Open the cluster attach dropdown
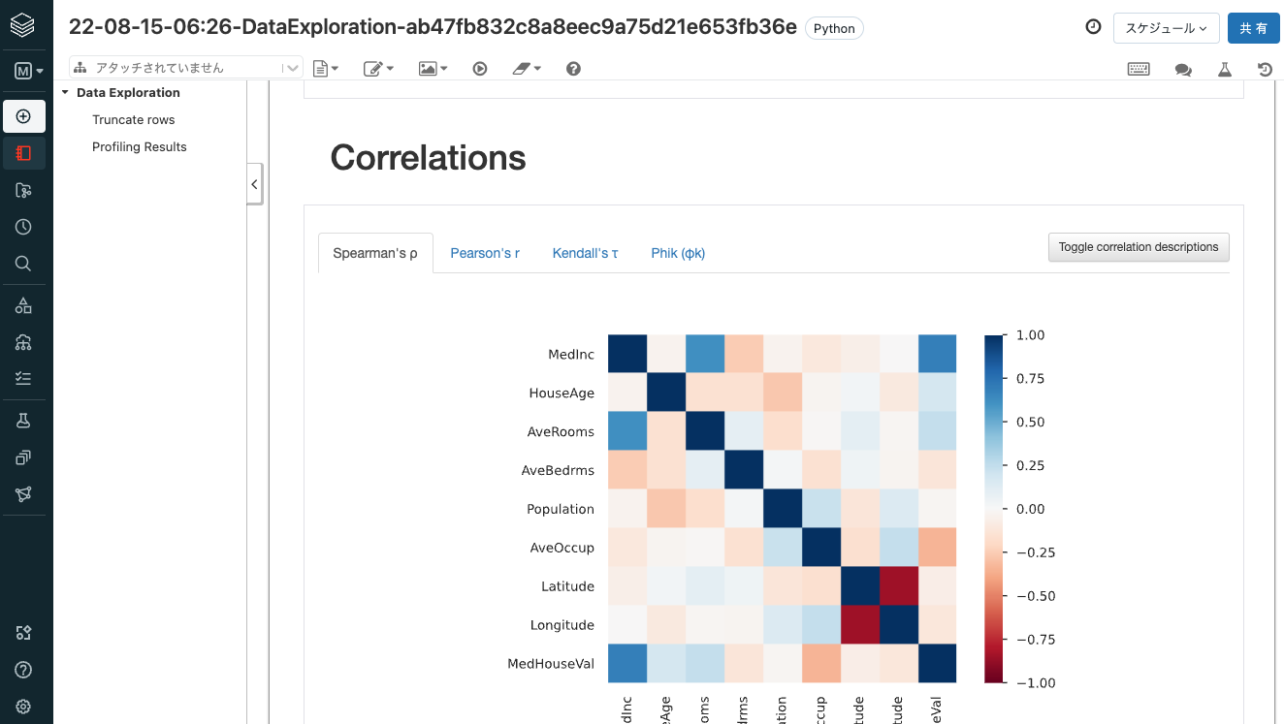The width and height of the screenshot is (1284, 724). pos(186,68)
